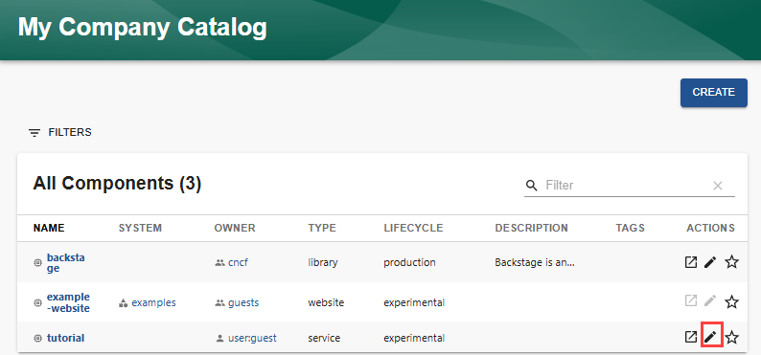The width and height of the screenshot is (761, 355).
Task: Click the component icon beside tutorial name
Action: (37, 339)
